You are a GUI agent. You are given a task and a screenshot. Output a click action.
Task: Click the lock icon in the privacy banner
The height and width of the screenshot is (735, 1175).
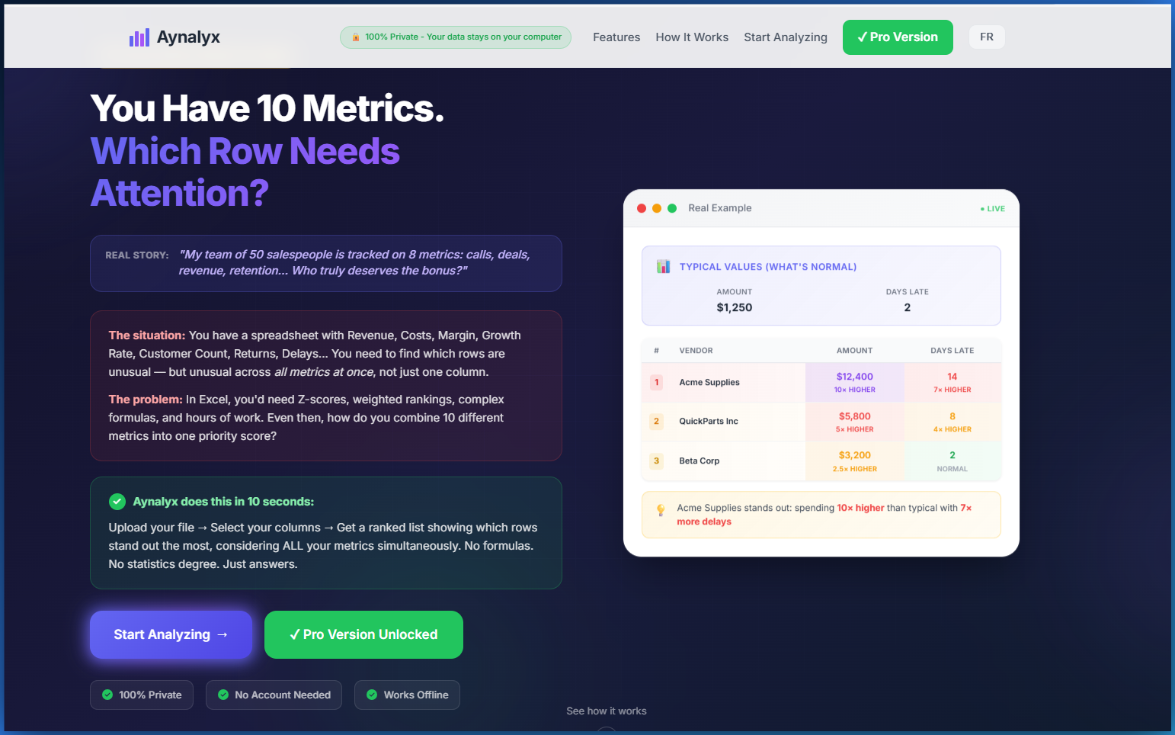coord(356,37)
